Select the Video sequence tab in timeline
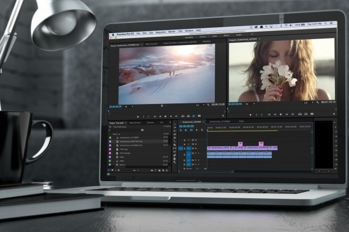The image size is (349, 232). tap(241, 121)
